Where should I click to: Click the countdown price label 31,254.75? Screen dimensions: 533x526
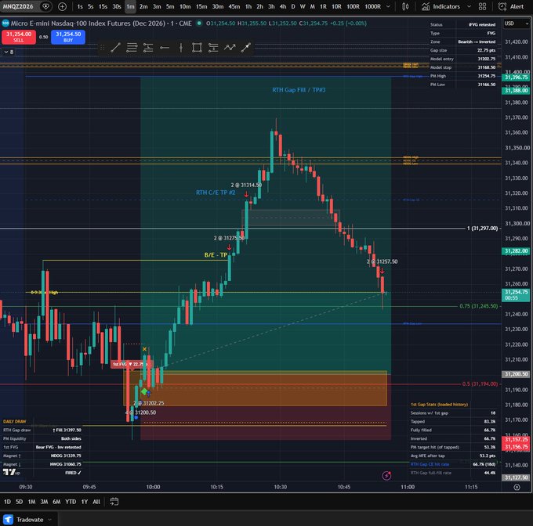pos(515,295)
